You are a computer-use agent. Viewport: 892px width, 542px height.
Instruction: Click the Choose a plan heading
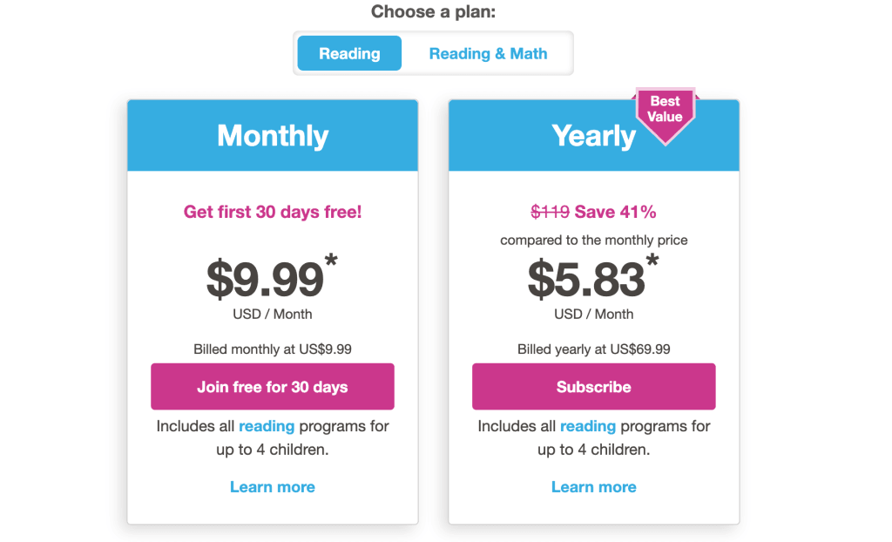(433, 11)
